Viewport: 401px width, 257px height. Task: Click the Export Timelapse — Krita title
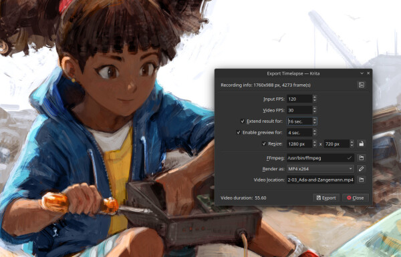pos(293,73)
